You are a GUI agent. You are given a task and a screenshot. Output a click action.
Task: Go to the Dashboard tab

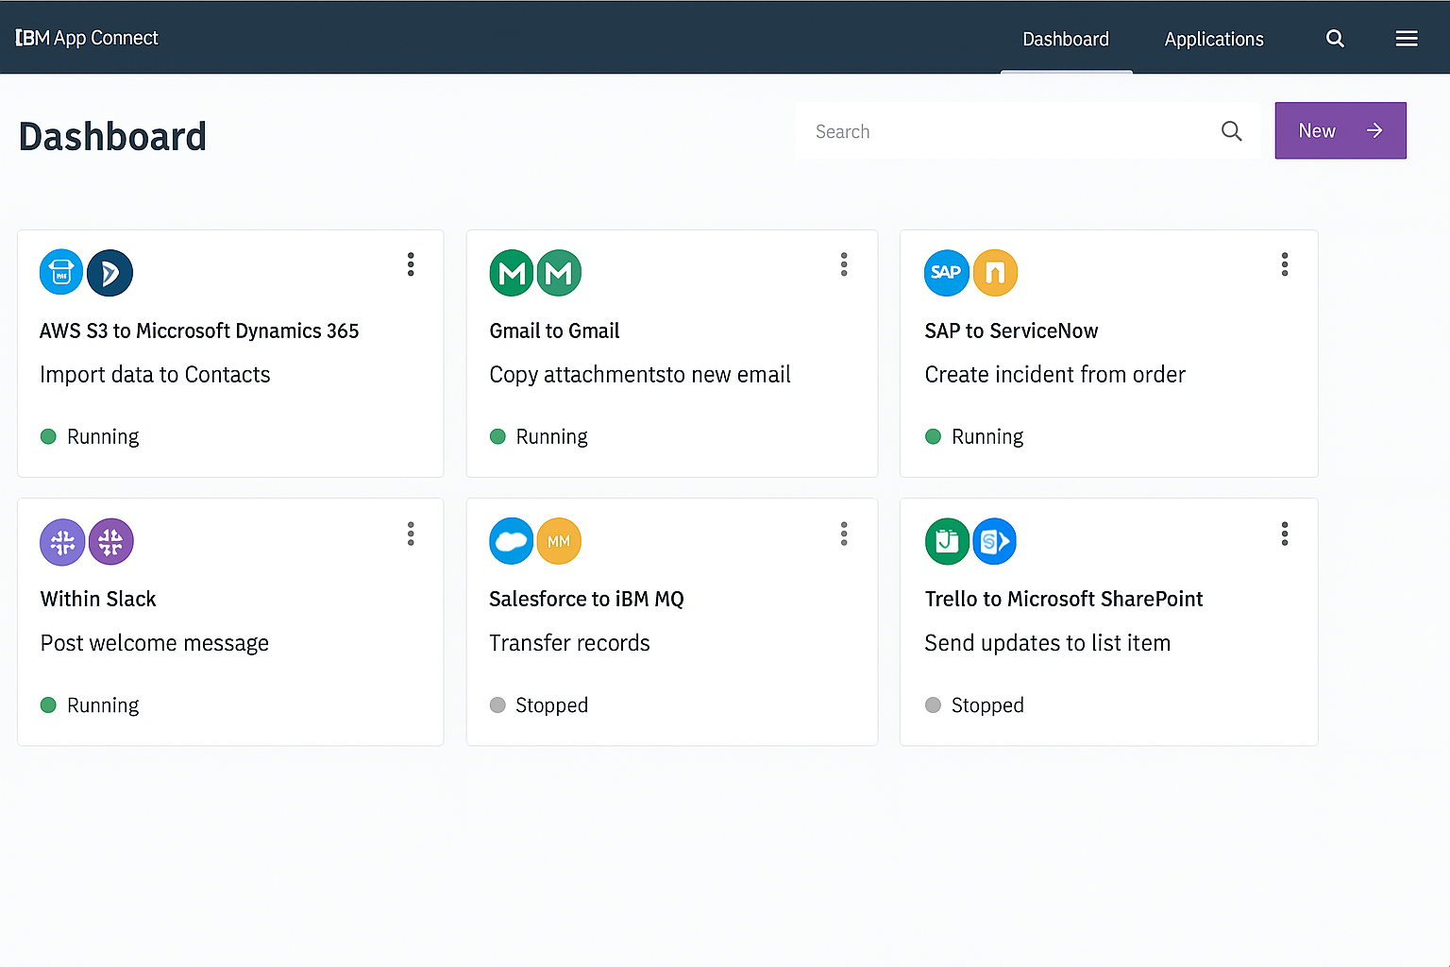point(1066,39)
